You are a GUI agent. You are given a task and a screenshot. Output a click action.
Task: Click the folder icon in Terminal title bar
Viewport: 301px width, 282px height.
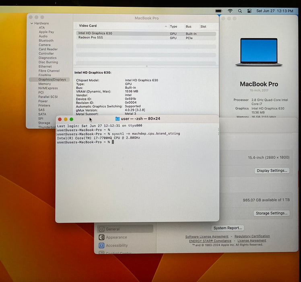117,119
